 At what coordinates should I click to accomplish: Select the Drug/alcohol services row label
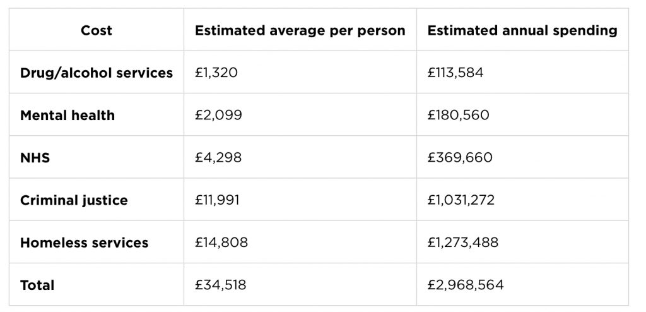[x=97, y=73]
